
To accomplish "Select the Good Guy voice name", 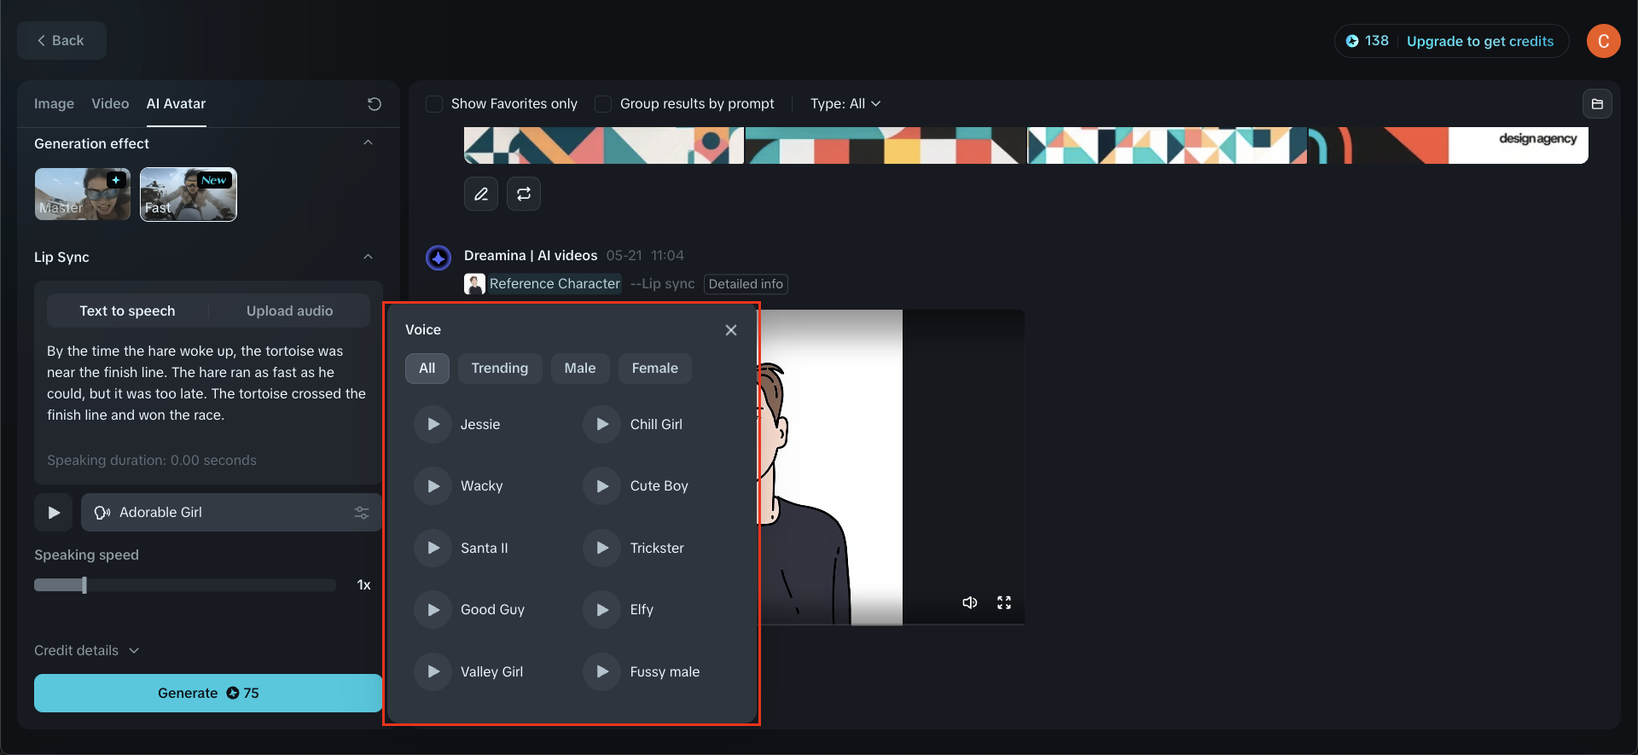I will (492, 610).
